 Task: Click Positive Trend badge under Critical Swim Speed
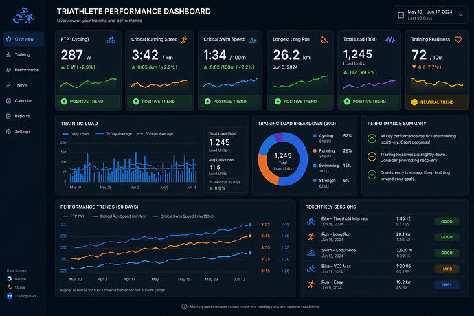tap(230, 102)
